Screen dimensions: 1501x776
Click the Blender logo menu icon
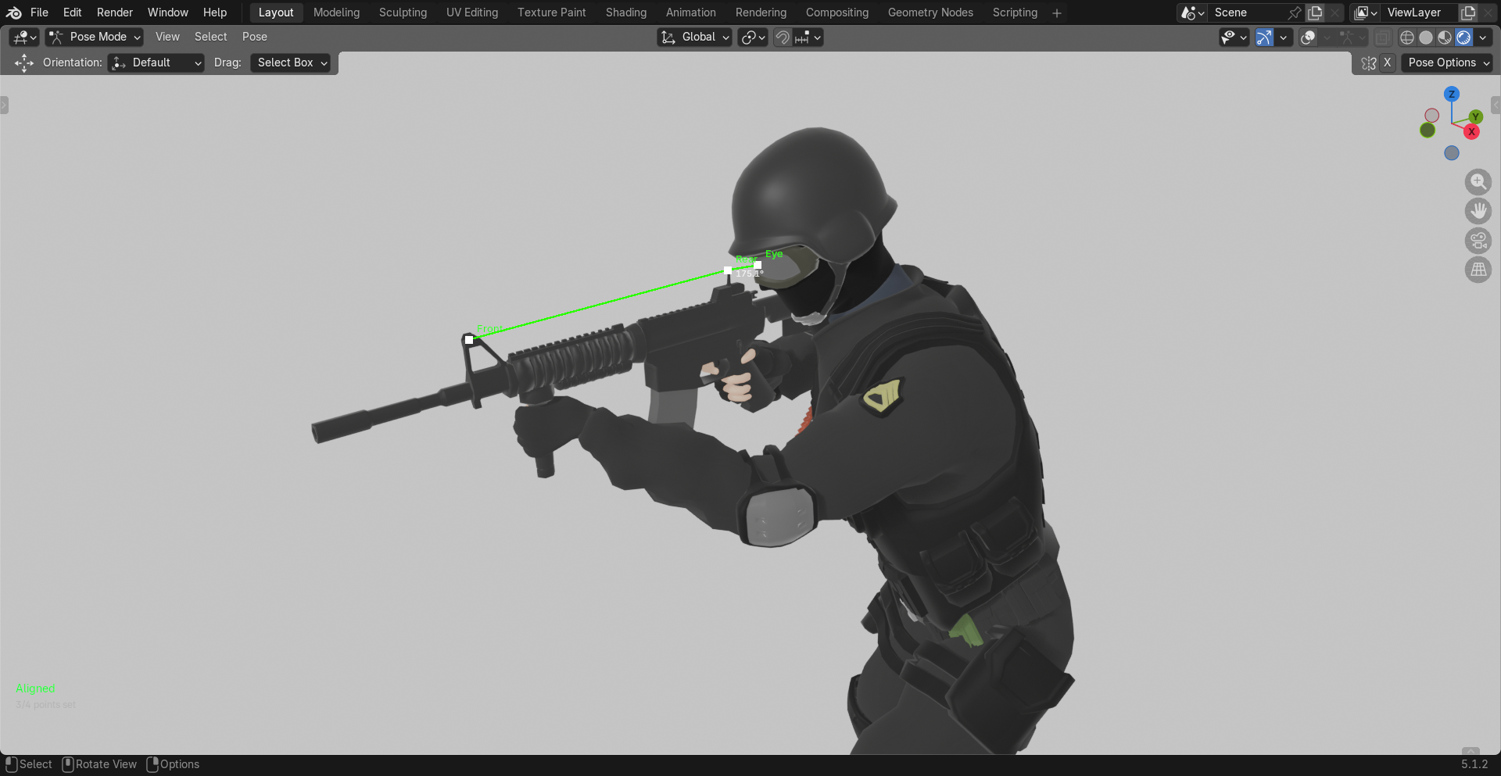pyautogui.click(x=14, y=13)
